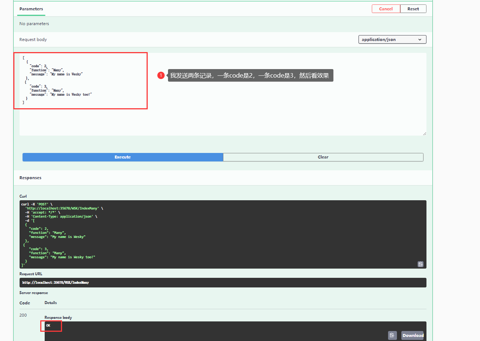The height and width of the screenshot is (341, 480).
Task: Click the 'Request body' label
Action: click(33, 40)
